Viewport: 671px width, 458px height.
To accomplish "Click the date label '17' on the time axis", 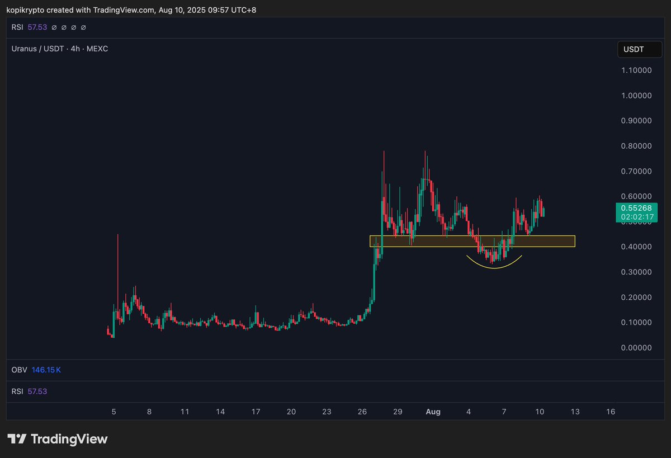I will click(x=256, y=412).
